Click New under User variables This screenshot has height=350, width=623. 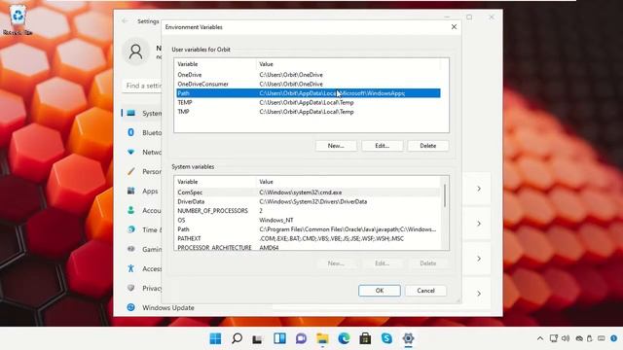(336, 146)
